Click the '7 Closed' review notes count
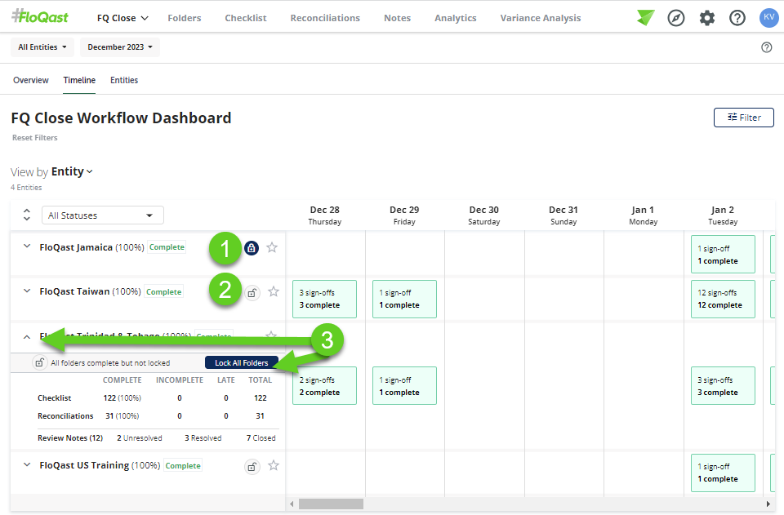The width and height of the screenshot is (784, 515). 261,438
